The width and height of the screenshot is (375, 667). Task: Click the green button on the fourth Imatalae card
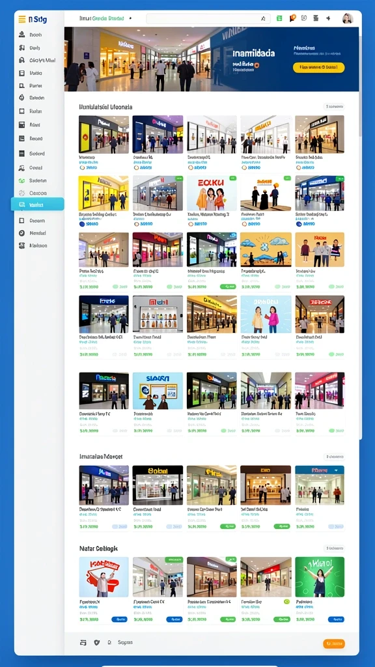pos(282,526)
